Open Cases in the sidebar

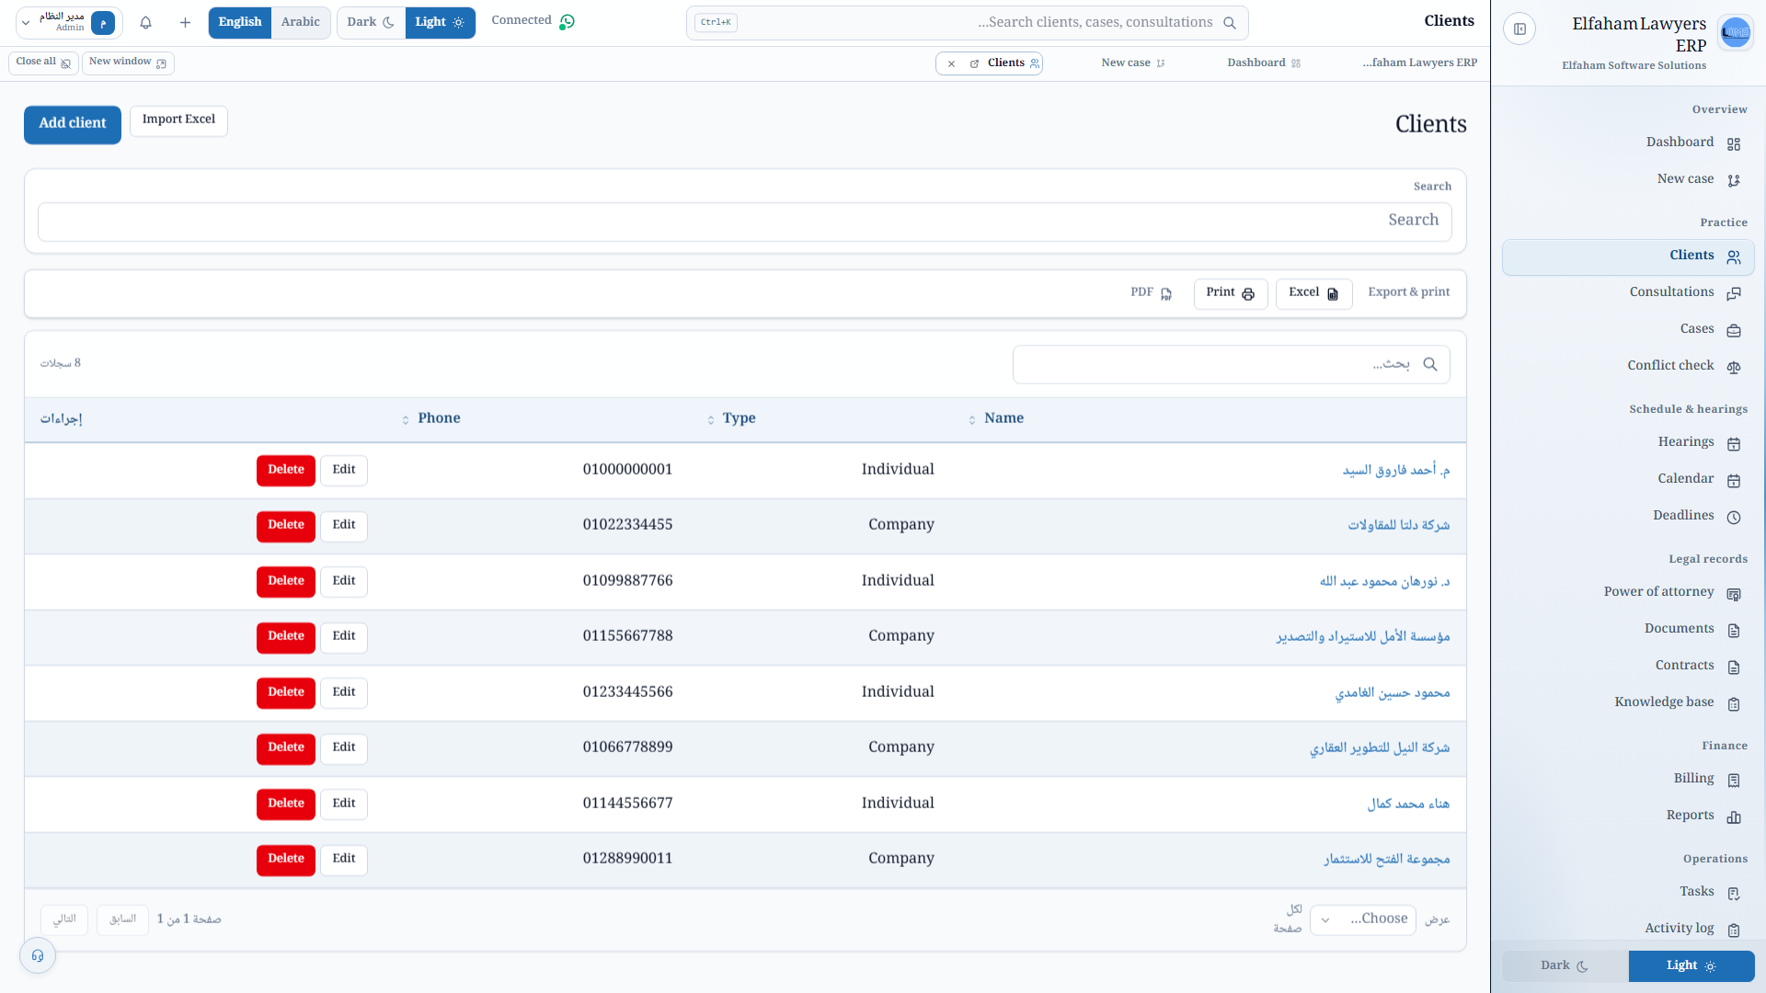point(1628,329)
